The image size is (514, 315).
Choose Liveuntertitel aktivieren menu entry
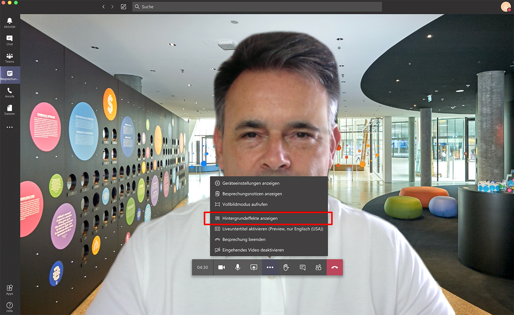269,229
